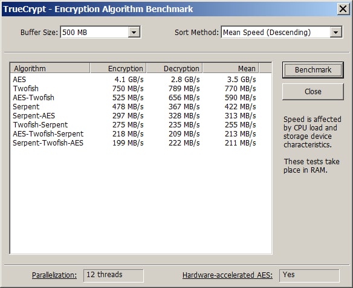Click the 218 MB/s encryption value
Screen dimensions: 353x288
[x=128, y=134]
